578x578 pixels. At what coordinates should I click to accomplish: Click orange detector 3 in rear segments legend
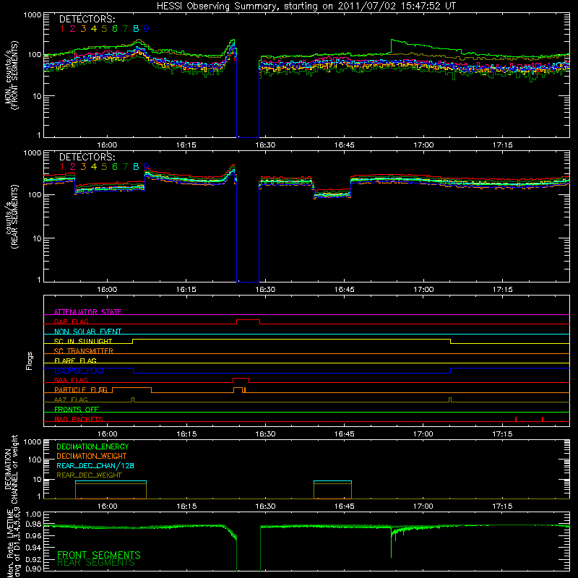click(83, 167)
